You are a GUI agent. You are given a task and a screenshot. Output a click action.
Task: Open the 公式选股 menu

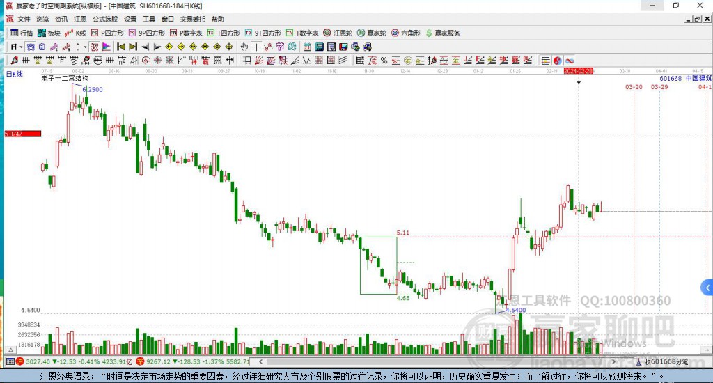coord(105,19)
